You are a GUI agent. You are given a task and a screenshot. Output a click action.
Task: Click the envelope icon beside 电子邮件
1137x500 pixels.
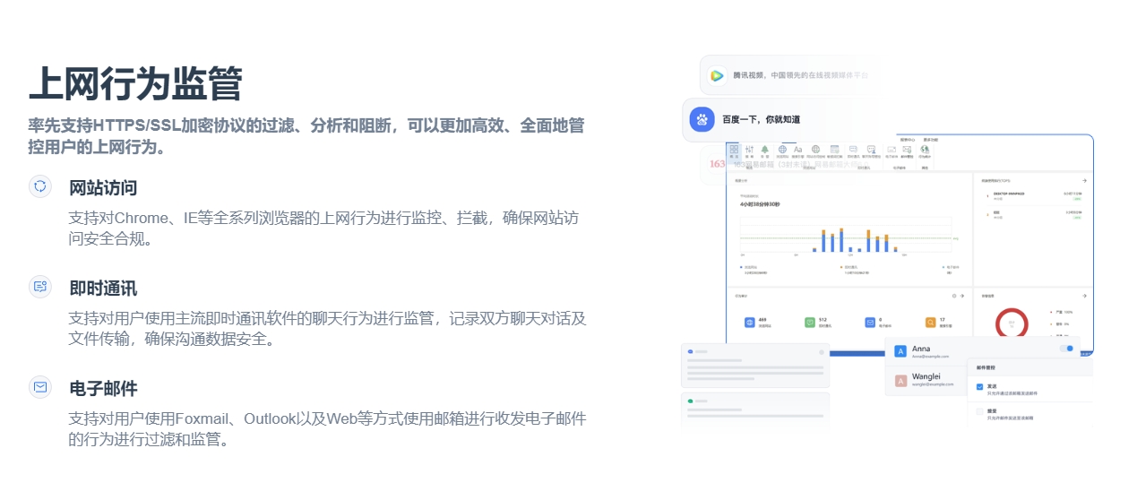39,387
